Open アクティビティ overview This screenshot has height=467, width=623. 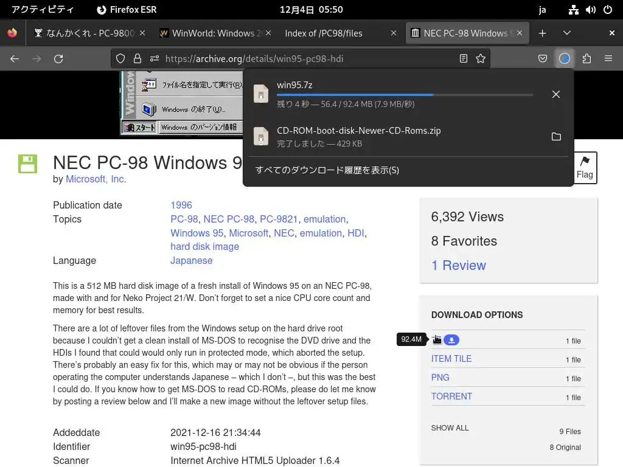pyautogui.click(x=43, y=10)
